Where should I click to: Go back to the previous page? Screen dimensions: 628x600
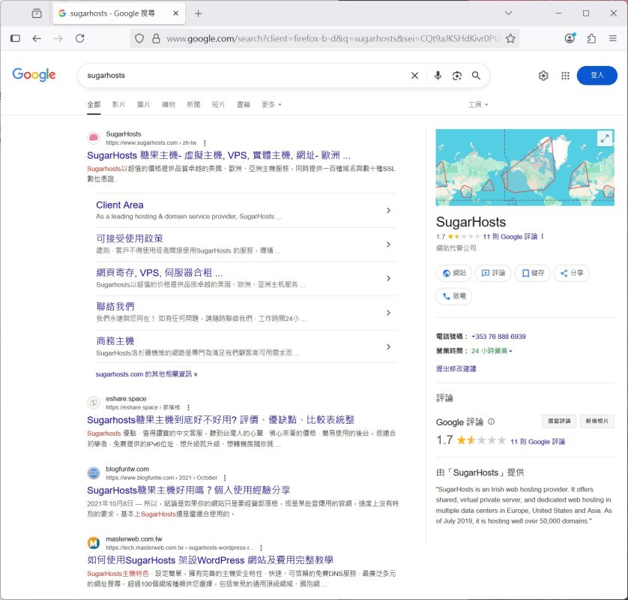(x=37, y=38)
